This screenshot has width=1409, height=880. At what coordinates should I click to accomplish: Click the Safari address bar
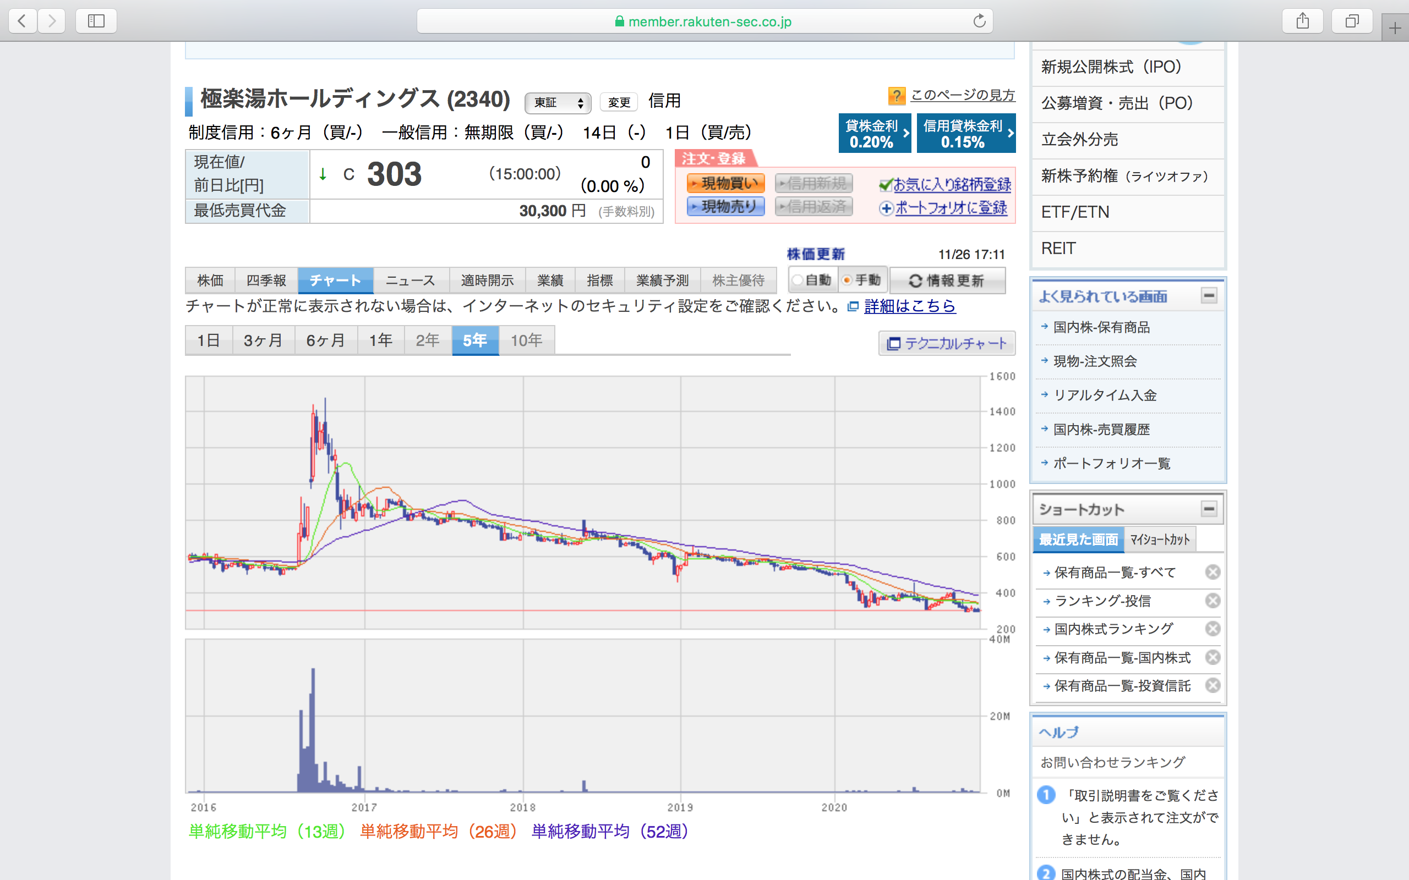click(704, 21)
